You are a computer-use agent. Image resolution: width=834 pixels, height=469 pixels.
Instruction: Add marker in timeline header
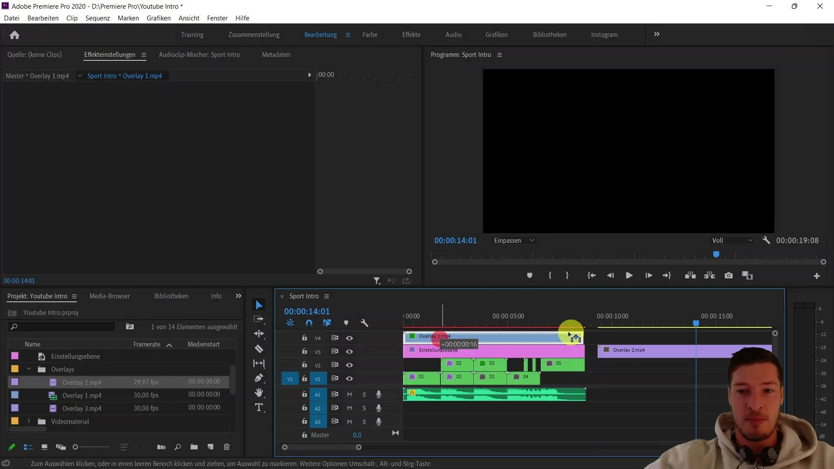tap(346, 323)
